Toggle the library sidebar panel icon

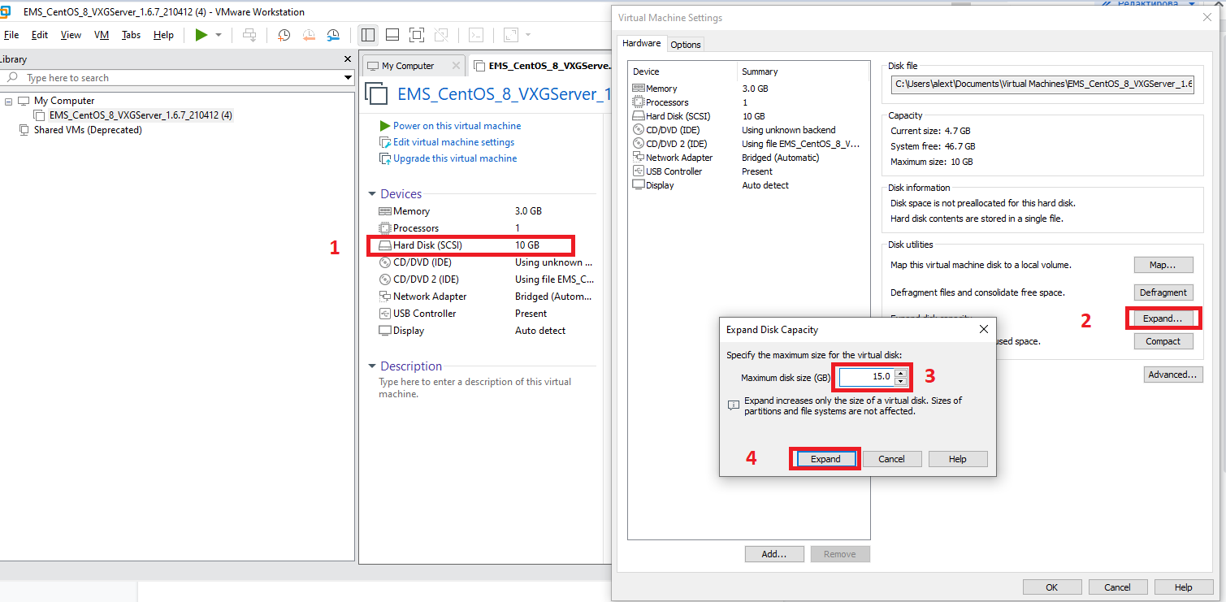coord(368,35)
